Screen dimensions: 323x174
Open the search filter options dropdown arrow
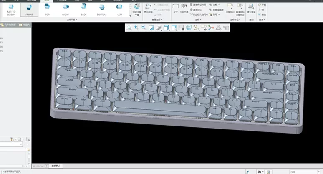point(24,144)
